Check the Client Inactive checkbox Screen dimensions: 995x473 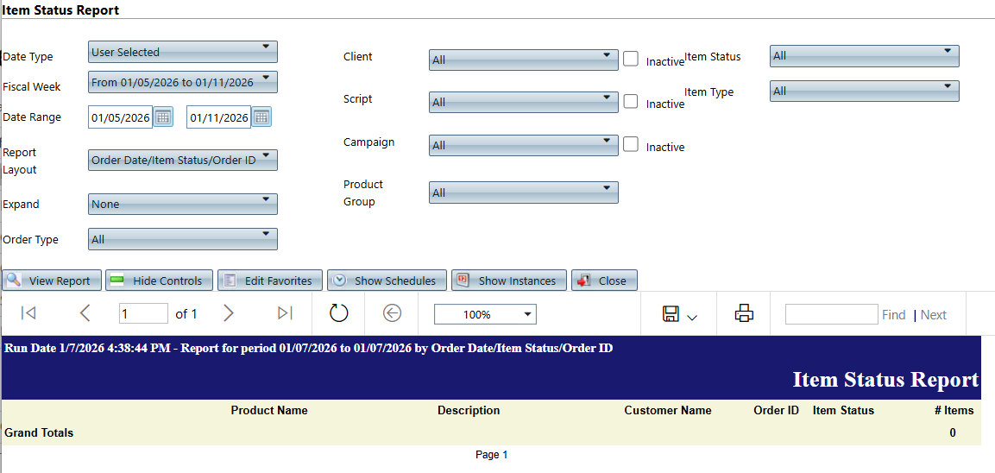point(631,59)
